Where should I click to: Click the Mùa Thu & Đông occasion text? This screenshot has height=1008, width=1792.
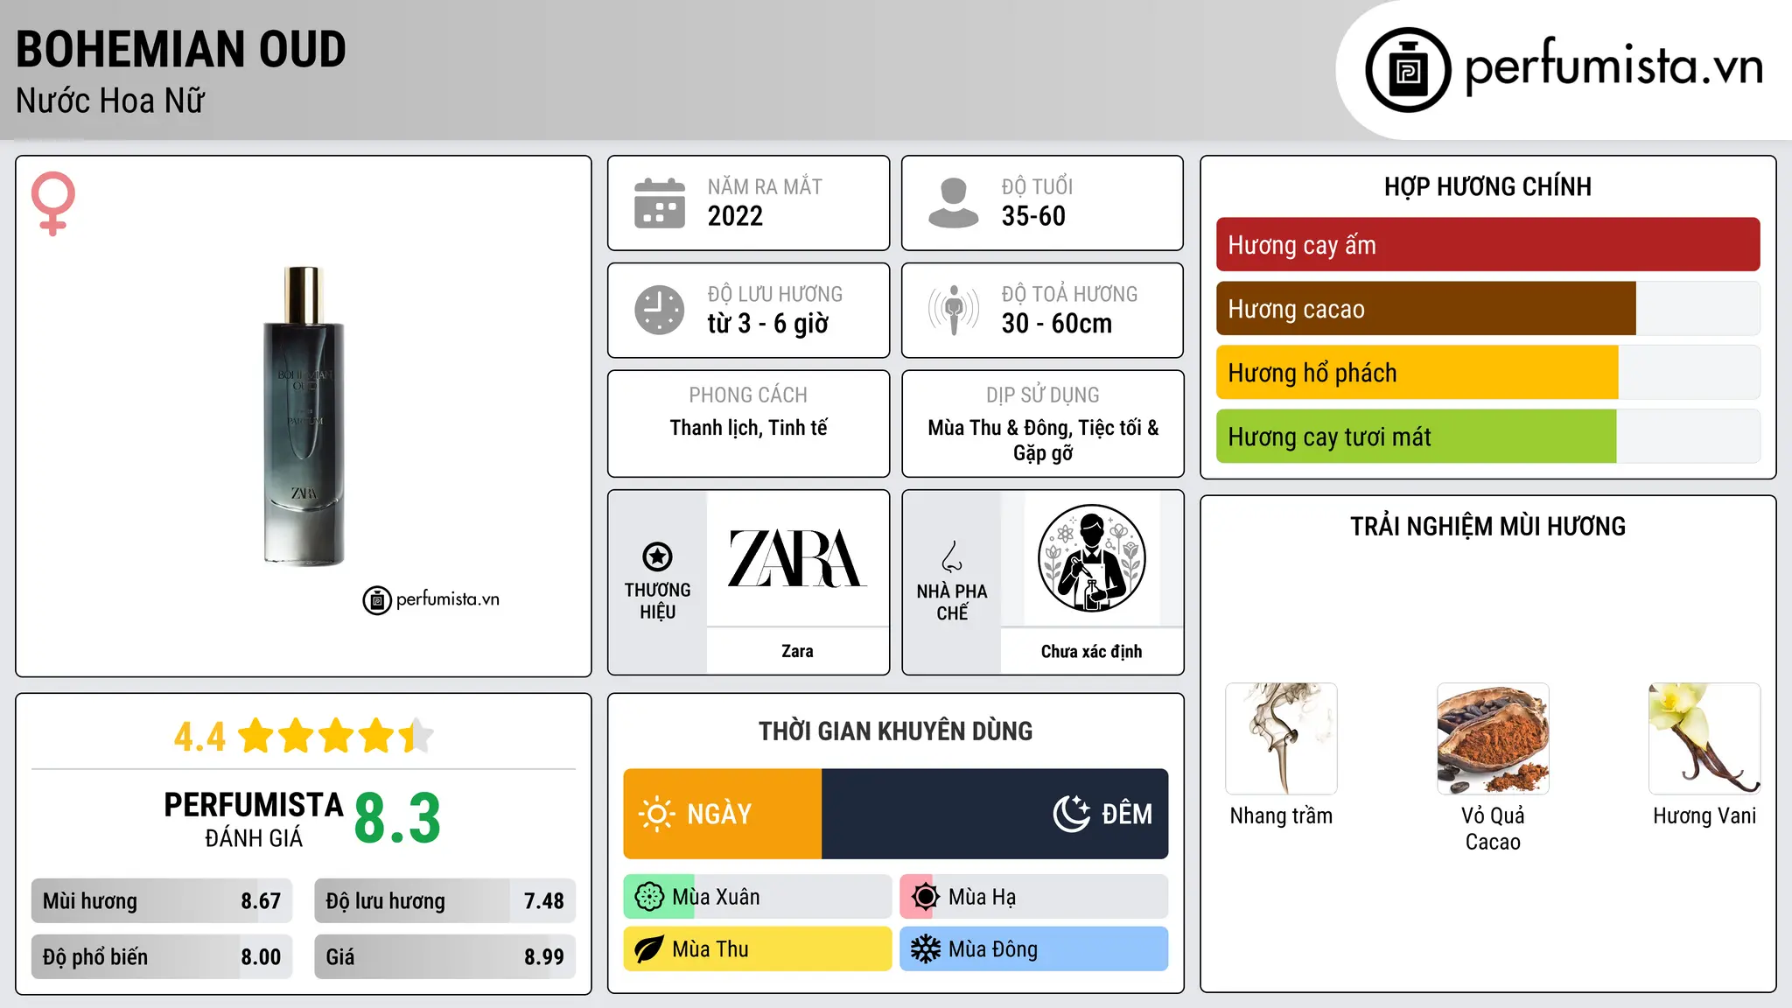pyautogui.click(x=1043, y=440)
